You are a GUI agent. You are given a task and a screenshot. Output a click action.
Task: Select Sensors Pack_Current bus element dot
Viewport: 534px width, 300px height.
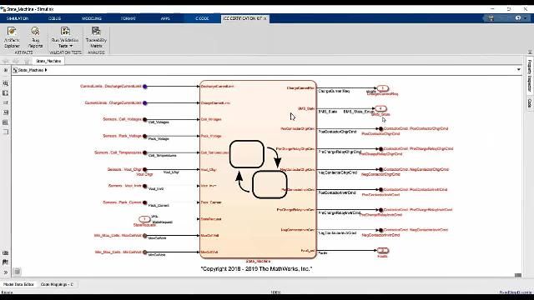(x=144, y=202)
